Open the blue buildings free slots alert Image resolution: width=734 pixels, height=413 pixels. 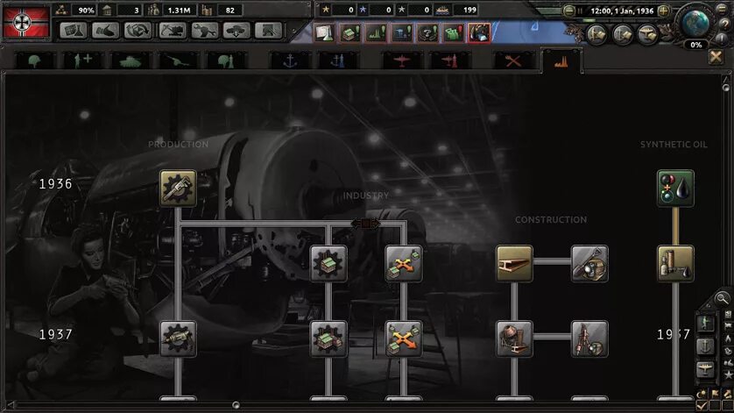(402, 32)
